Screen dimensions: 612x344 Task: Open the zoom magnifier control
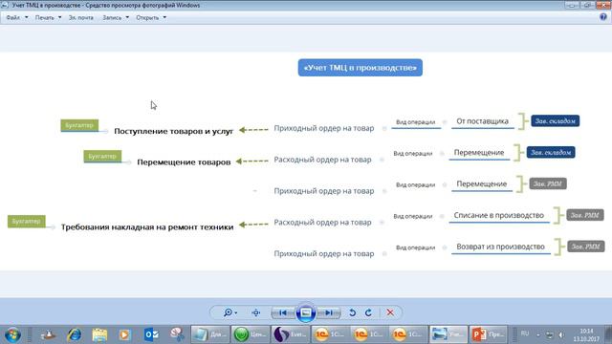229,312
